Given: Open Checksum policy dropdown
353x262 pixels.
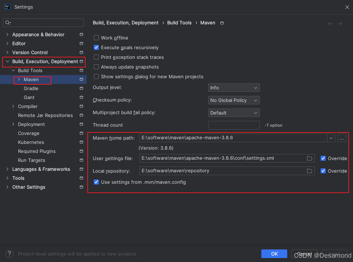Looking at the screenshot, I should click(234, 100).
